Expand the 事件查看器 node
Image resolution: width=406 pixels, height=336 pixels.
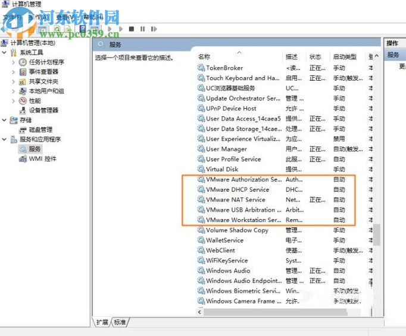13,72
